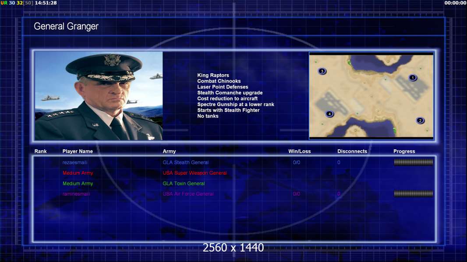Click the 'Disconnects' column header
Image resolution: width=467 pixels, height=262 pixels.
(x=352, y=152)
